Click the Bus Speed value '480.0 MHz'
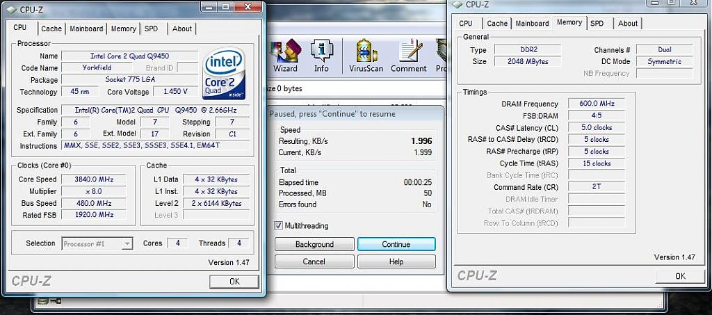Image resolution: width=712 pixels, height=315 pixels. [94, 203]
